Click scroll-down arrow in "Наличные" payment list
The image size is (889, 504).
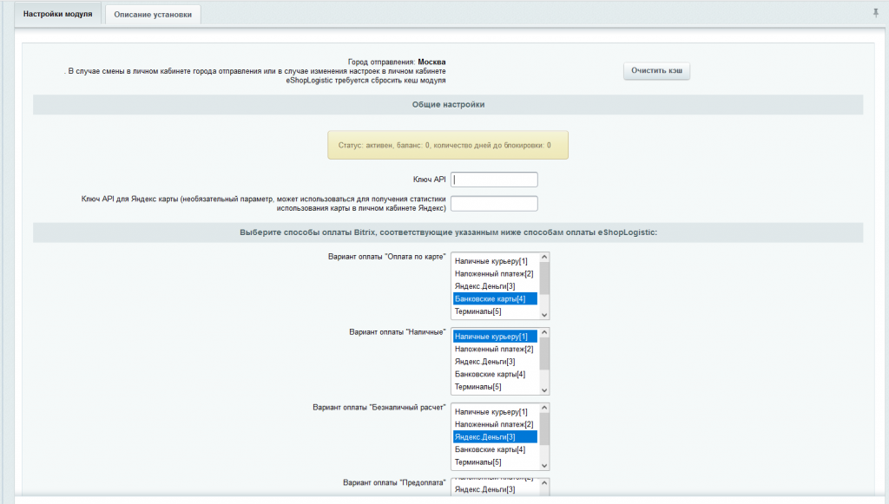[544, 389]
